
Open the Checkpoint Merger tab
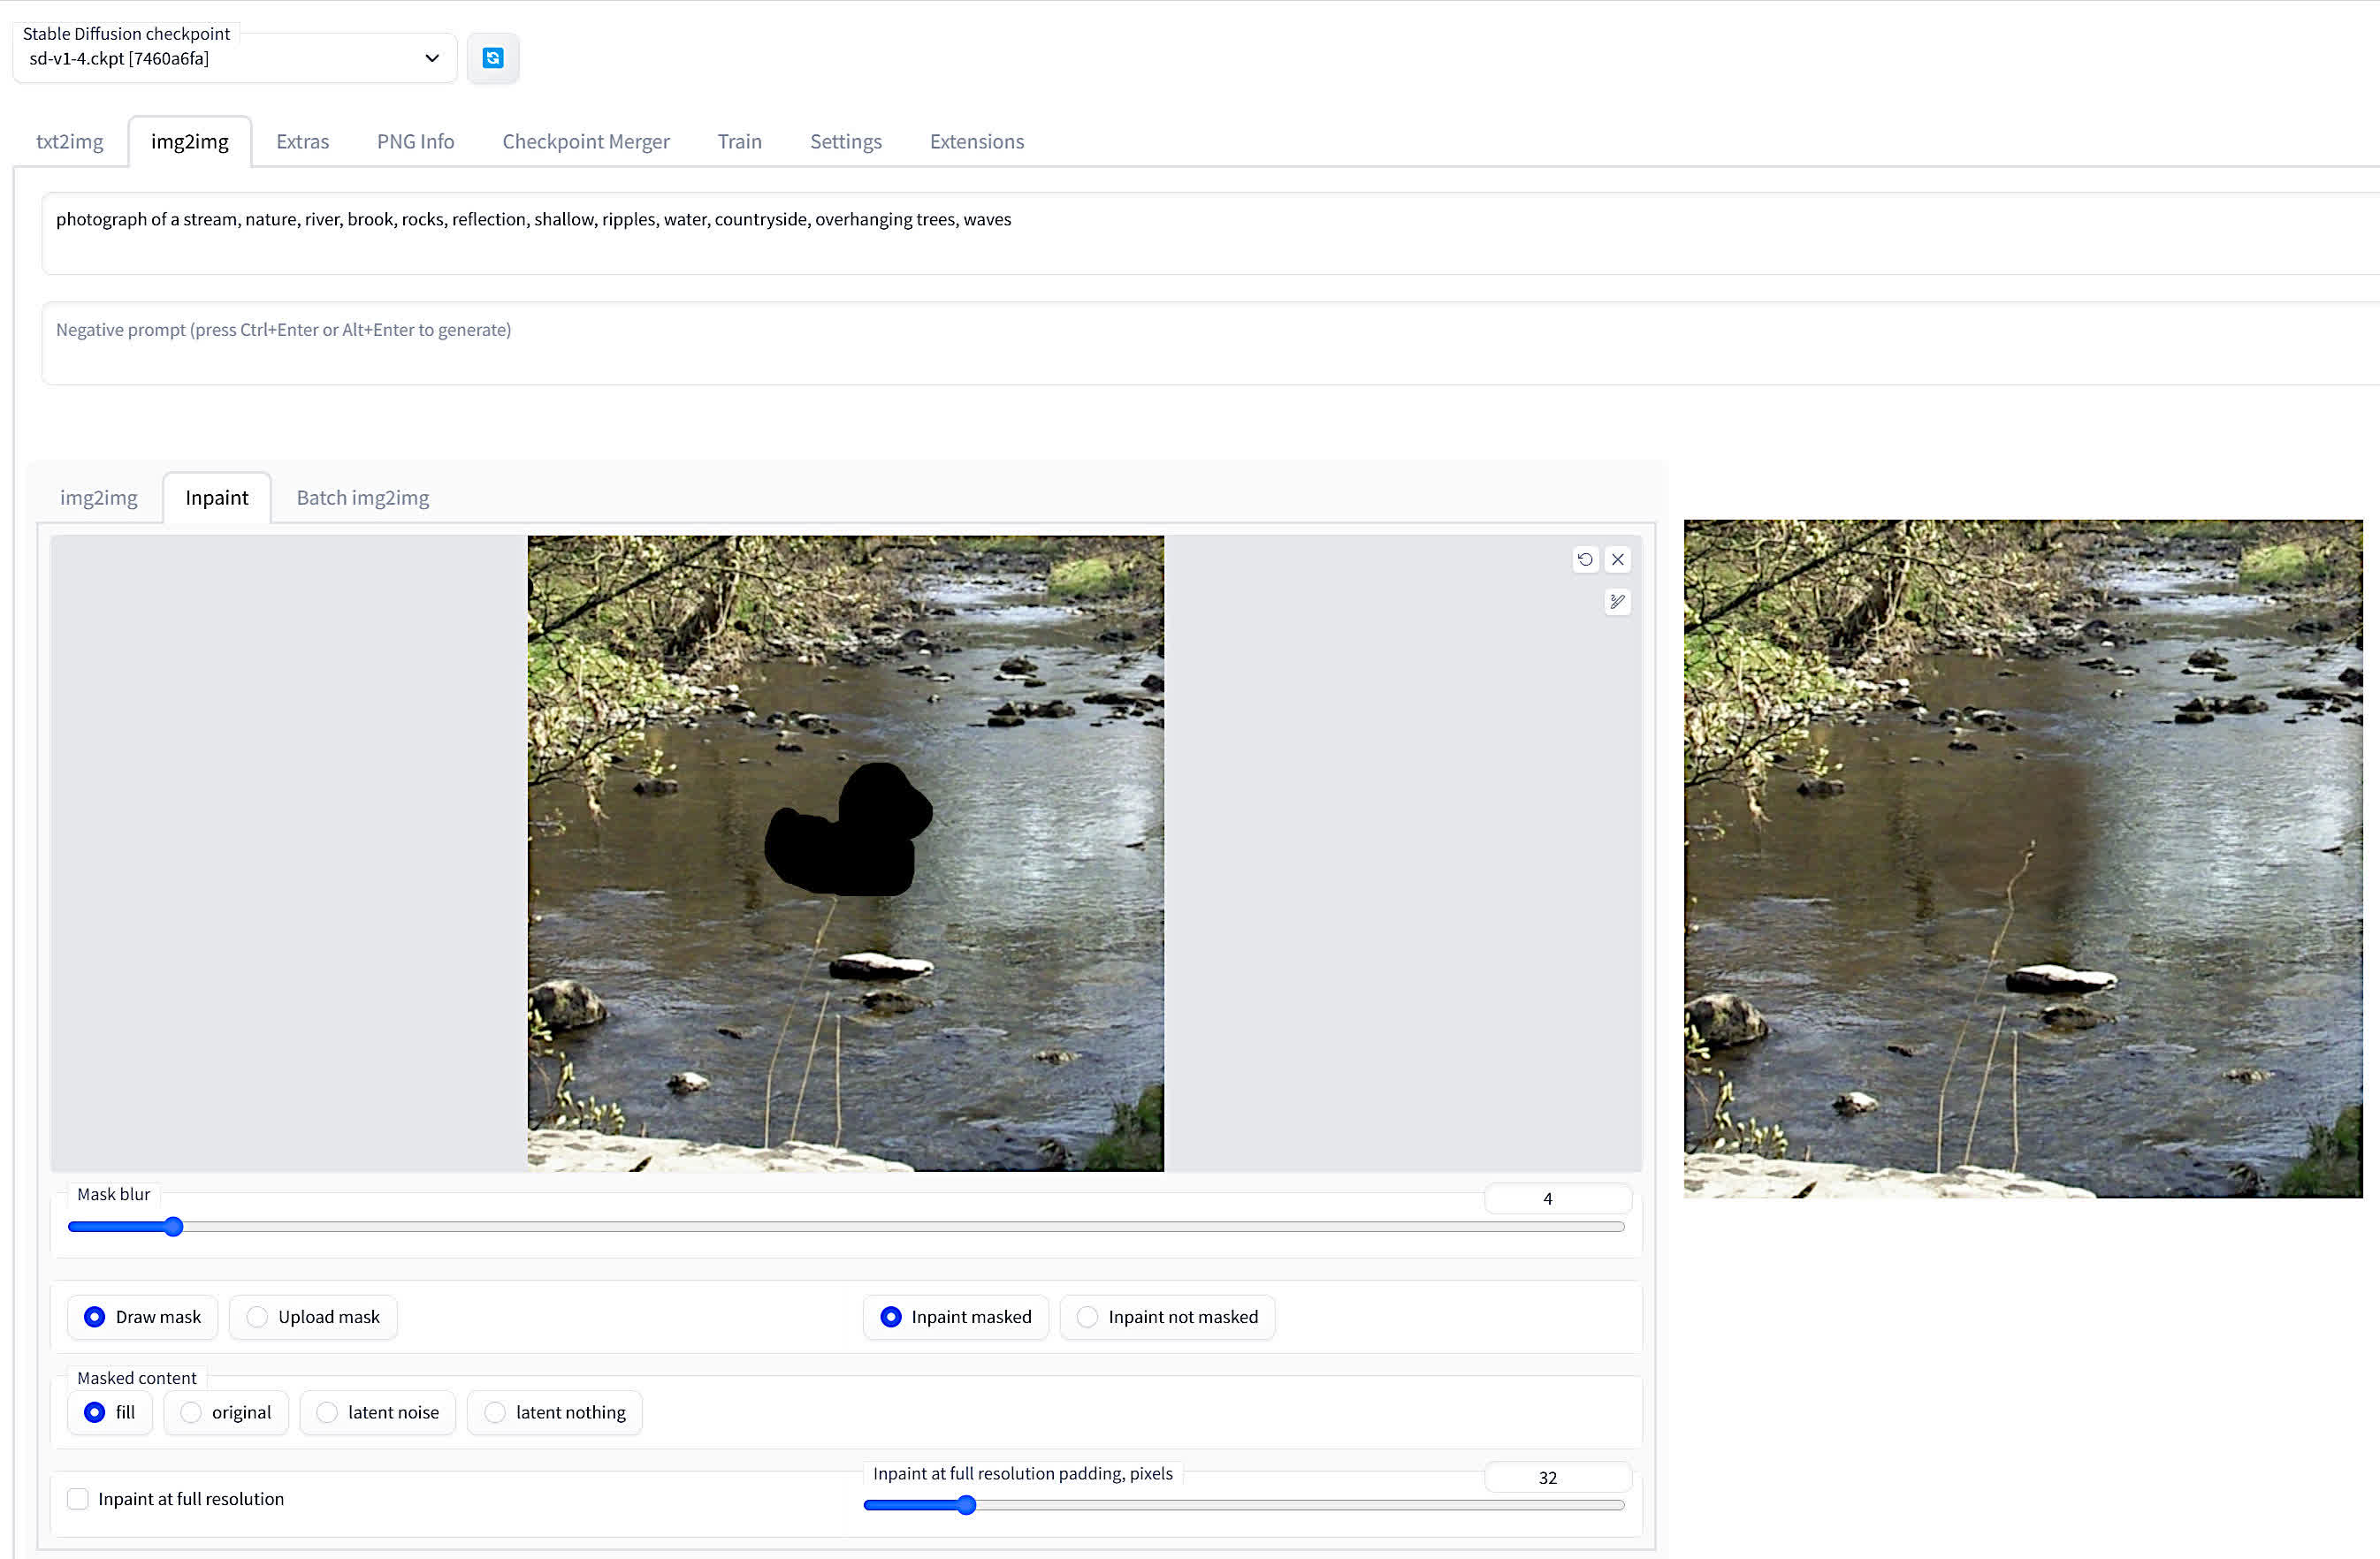(586, 141)
